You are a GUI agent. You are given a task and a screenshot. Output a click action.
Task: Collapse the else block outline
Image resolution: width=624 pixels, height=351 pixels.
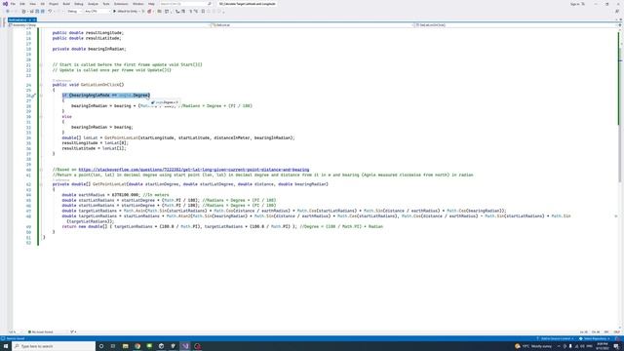pos(41,117)
